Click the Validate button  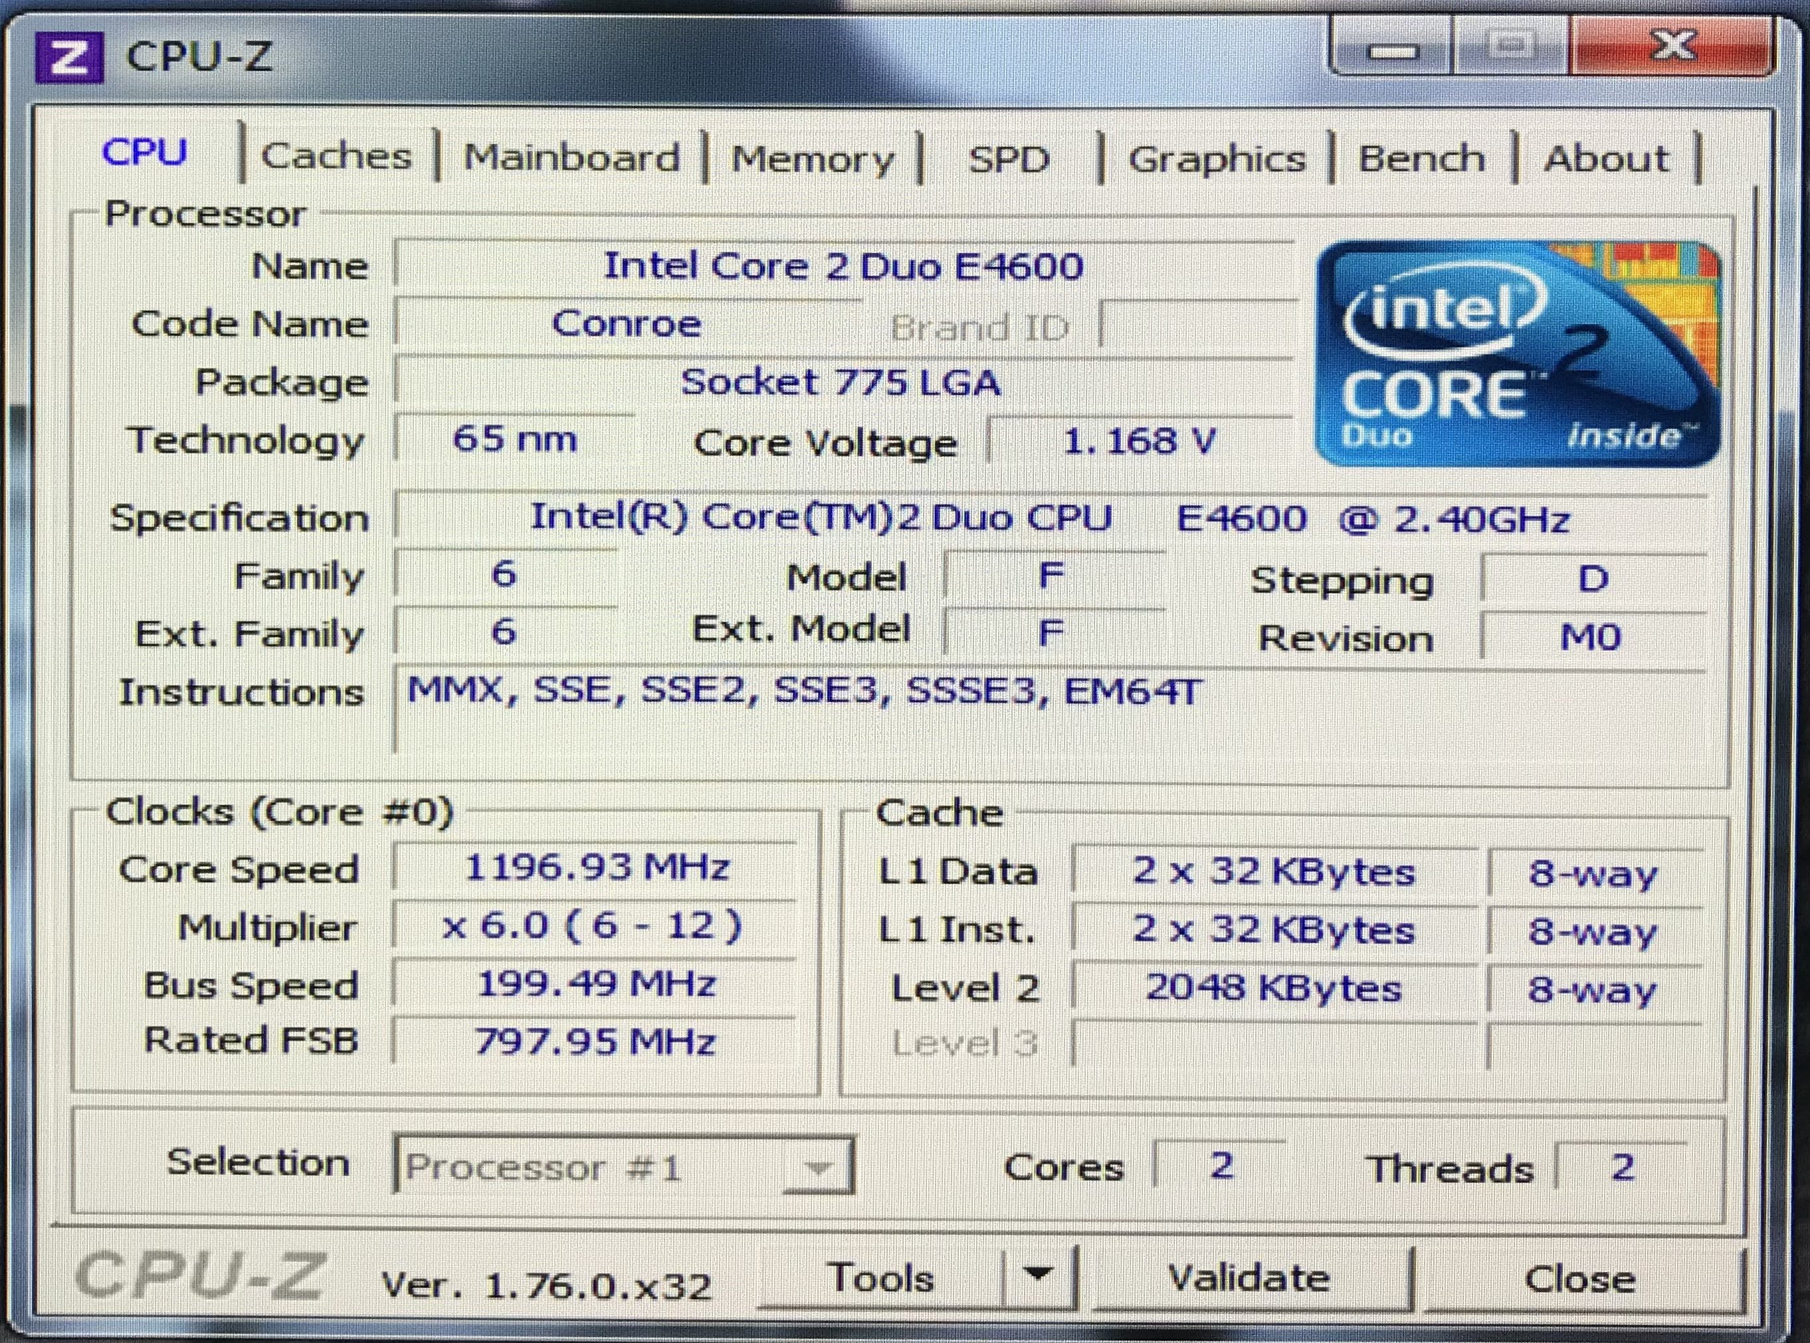[1249, 1278]
